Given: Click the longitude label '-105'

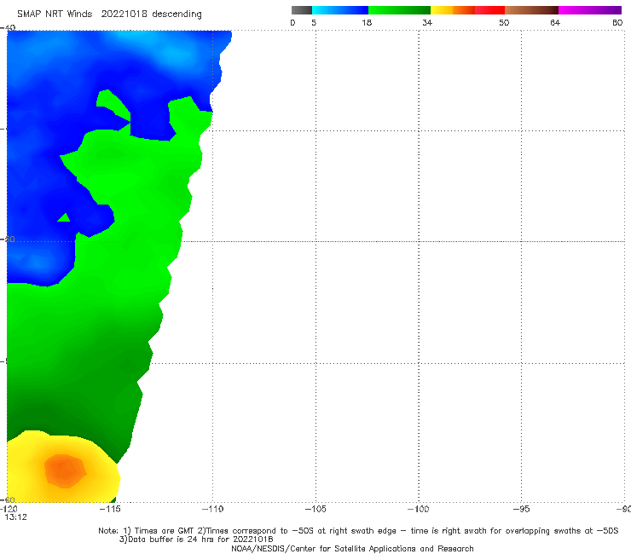Looking at the screenshot, I should tap(315, 509).
